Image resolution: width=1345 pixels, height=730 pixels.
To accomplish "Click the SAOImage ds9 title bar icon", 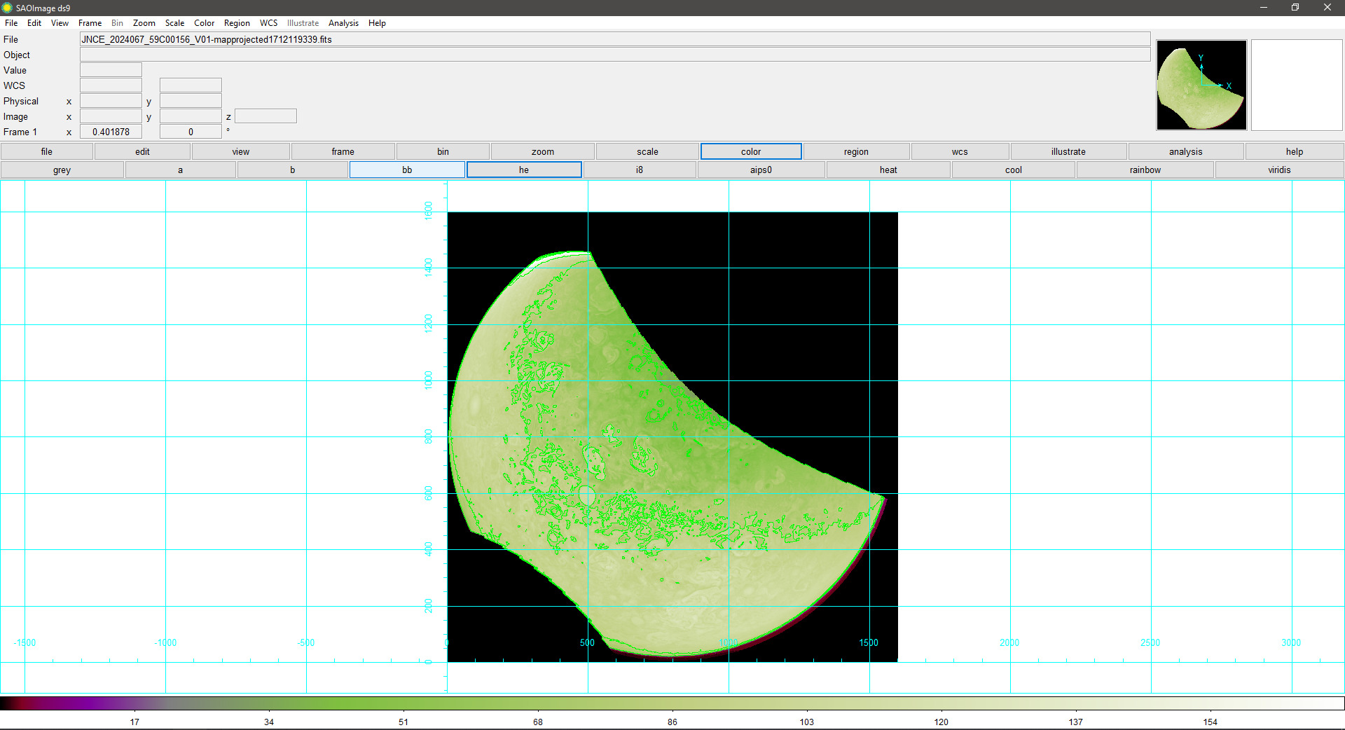I will click(x=7, y=8).
